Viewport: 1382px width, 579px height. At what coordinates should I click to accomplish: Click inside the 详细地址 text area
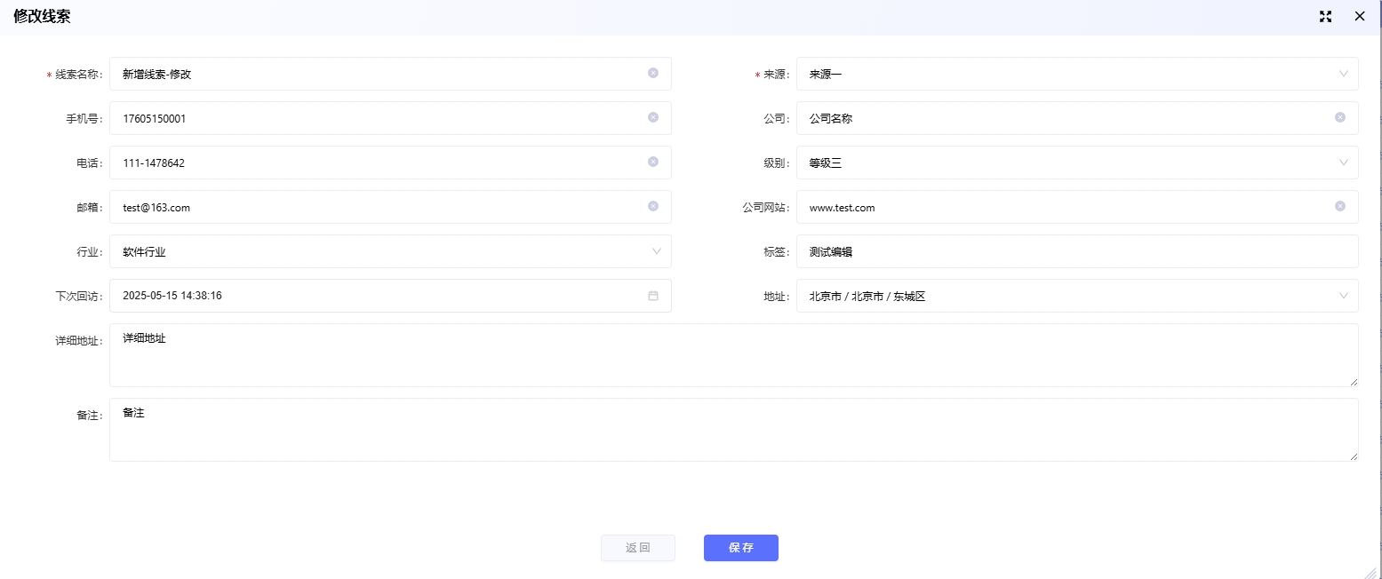(733, 355)
